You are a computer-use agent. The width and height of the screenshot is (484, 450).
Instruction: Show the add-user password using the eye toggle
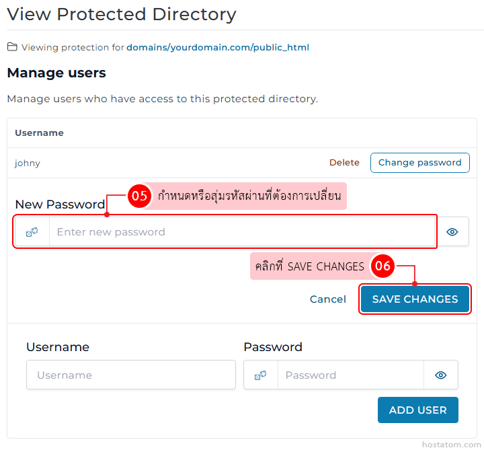[x=441, y=375]
